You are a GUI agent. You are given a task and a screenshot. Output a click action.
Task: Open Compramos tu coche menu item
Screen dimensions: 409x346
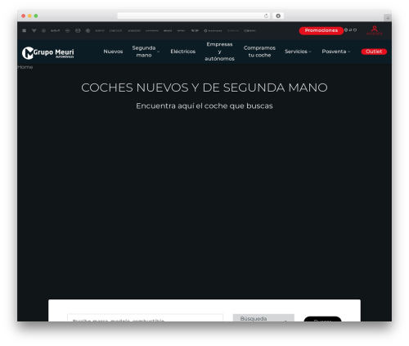(x=259, y=52)
